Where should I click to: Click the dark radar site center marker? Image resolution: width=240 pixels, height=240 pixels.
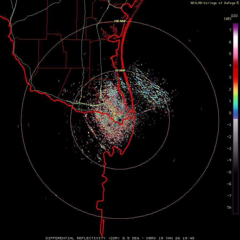(120, 120)
